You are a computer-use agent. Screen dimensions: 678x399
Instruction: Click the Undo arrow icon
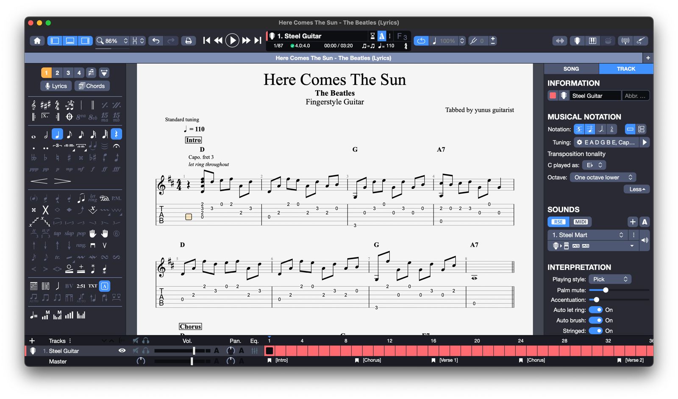tap(156, 41)
